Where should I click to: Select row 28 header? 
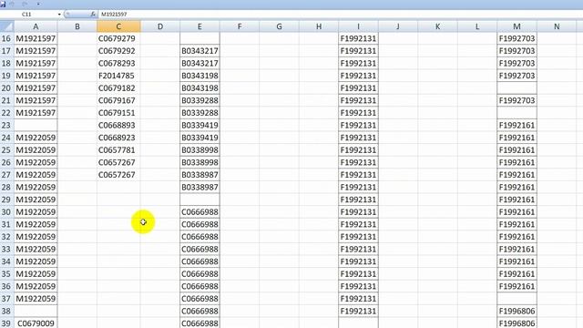6,187
